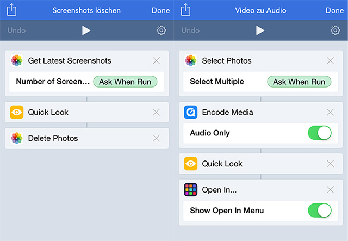
Task: Toggle the Audio Only switch
Action: coord(320,133)
